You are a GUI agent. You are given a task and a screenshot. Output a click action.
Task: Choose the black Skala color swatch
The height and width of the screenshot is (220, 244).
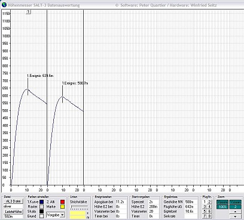coord(41,211)
